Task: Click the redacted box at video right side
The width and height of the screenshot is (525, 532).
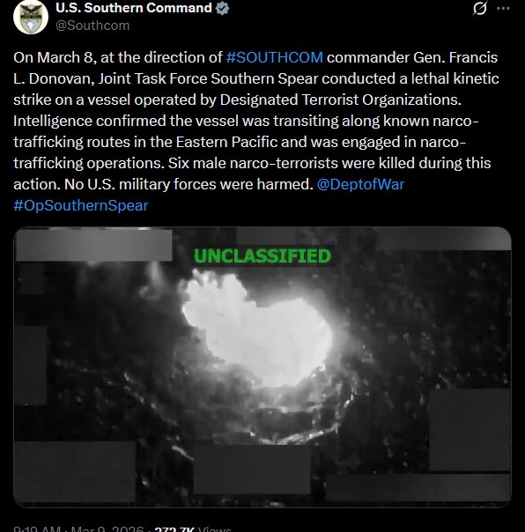Action: [x=470, y=430]
